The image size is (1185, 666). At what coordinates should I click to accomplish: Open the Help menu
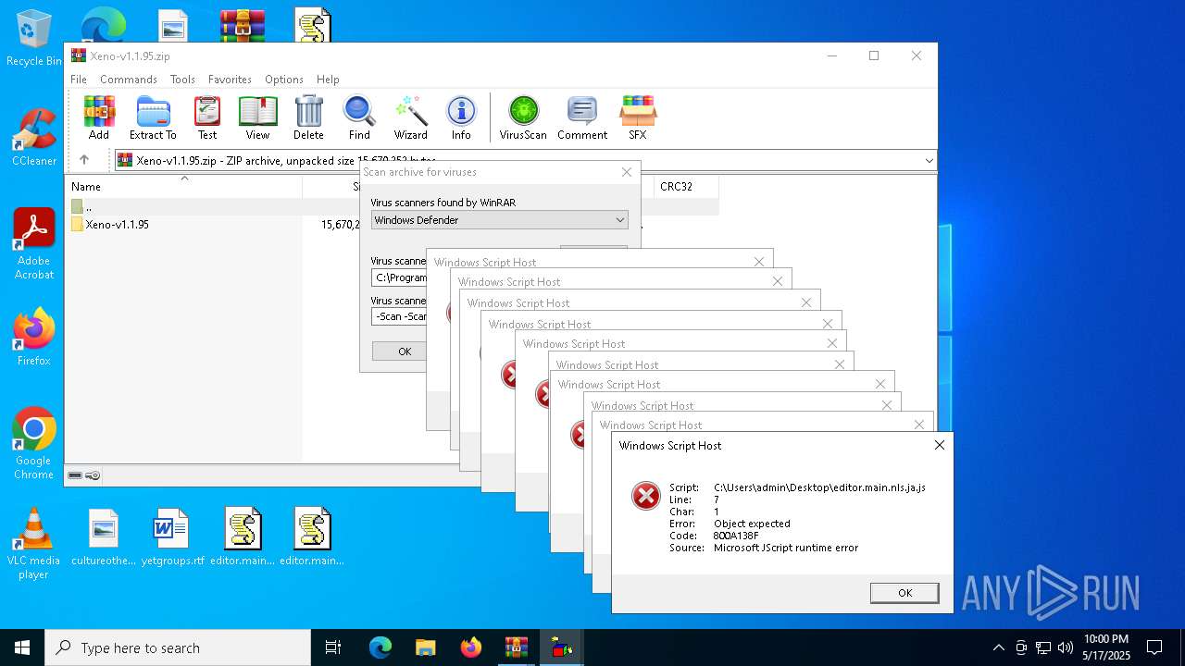(x=328, y=80)
